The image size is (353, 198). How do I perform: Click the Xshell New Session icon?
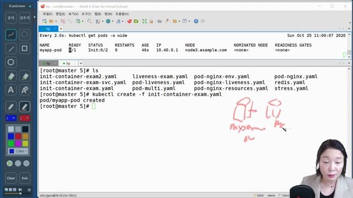coord(45,21)
